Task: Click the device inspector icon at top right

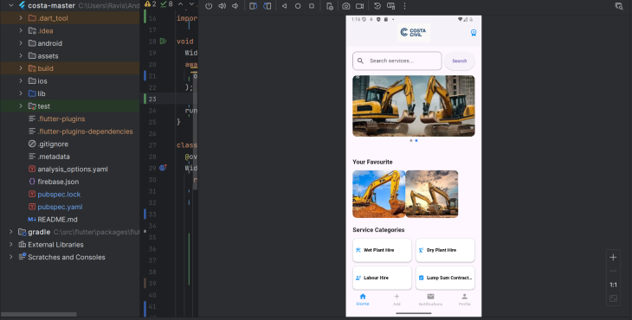Action: pyautogui.click(x=619, y=6)
